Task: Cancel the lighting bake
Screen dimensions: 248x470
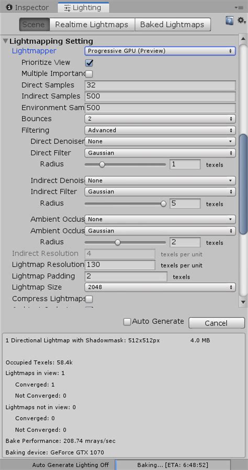Action: (216, 323)
